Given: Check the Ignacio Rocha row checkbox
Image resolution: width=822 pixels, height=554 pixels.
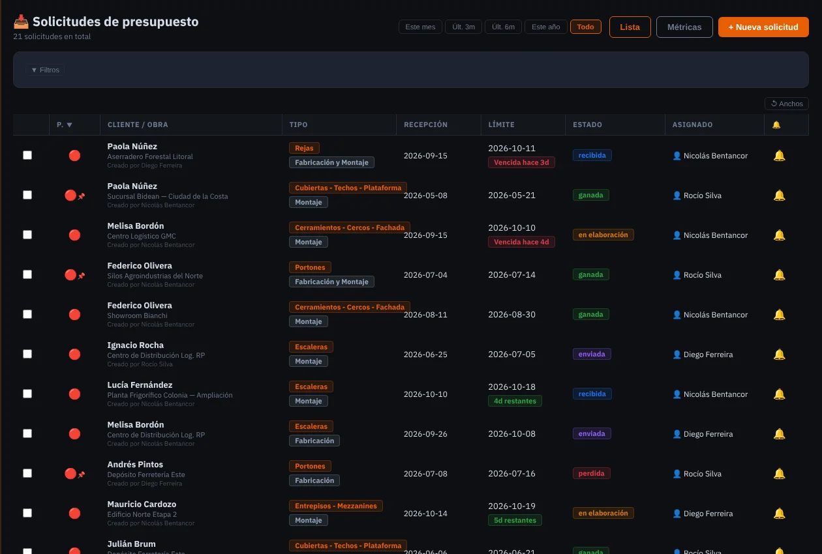Looking at the screenshot, I should point(27,354).
